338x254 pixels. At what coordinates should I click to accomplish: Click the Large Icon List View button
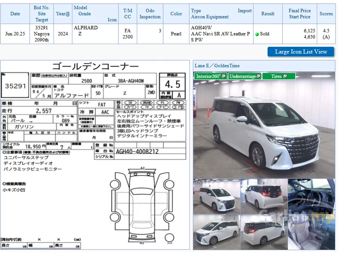[x=301, y=52]
